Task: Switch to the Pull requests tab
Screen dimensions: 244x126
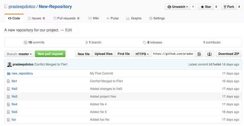Action: tap(67, 18)
